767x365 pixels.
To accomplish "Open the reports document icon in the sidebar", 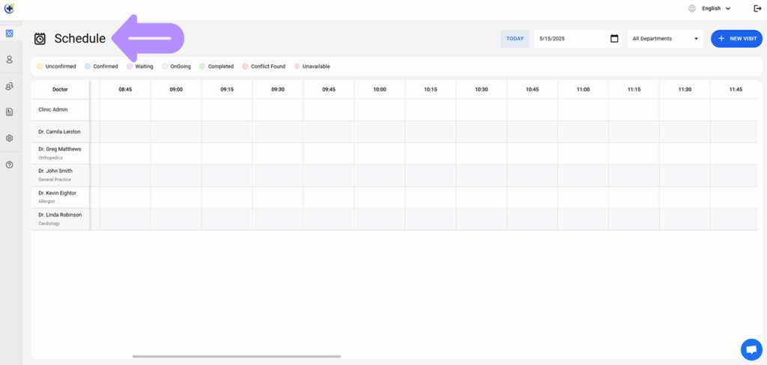I will (x=9, y=112).
